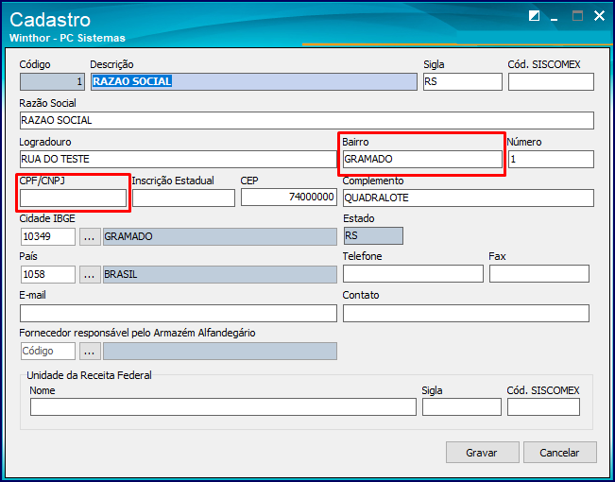615x482 pixels.
Task: Click the 'Logradouro' label
Action: click(45, 142)
